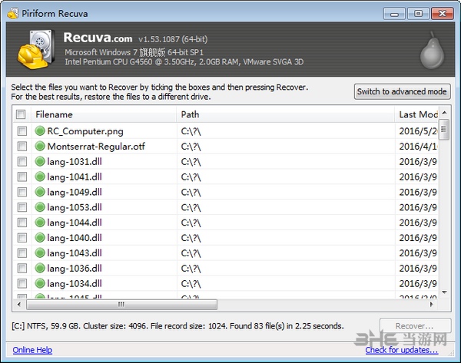Select the RC_Computer.png filename
The width and height of the screenshot is (461, 363).
[x=85, y=131]
